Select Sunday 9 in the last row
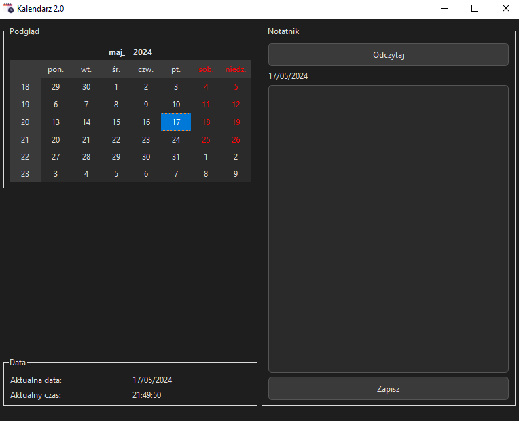 coord(236,174)
